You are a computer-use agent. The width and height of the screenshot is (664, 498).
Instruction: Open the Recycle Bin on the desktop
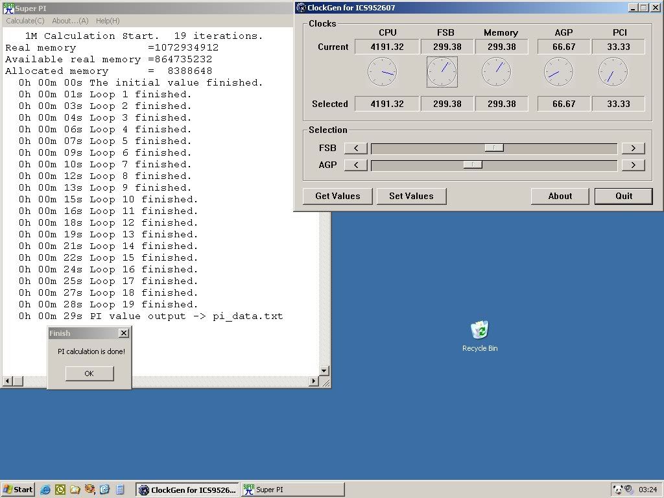click(480, 337)
